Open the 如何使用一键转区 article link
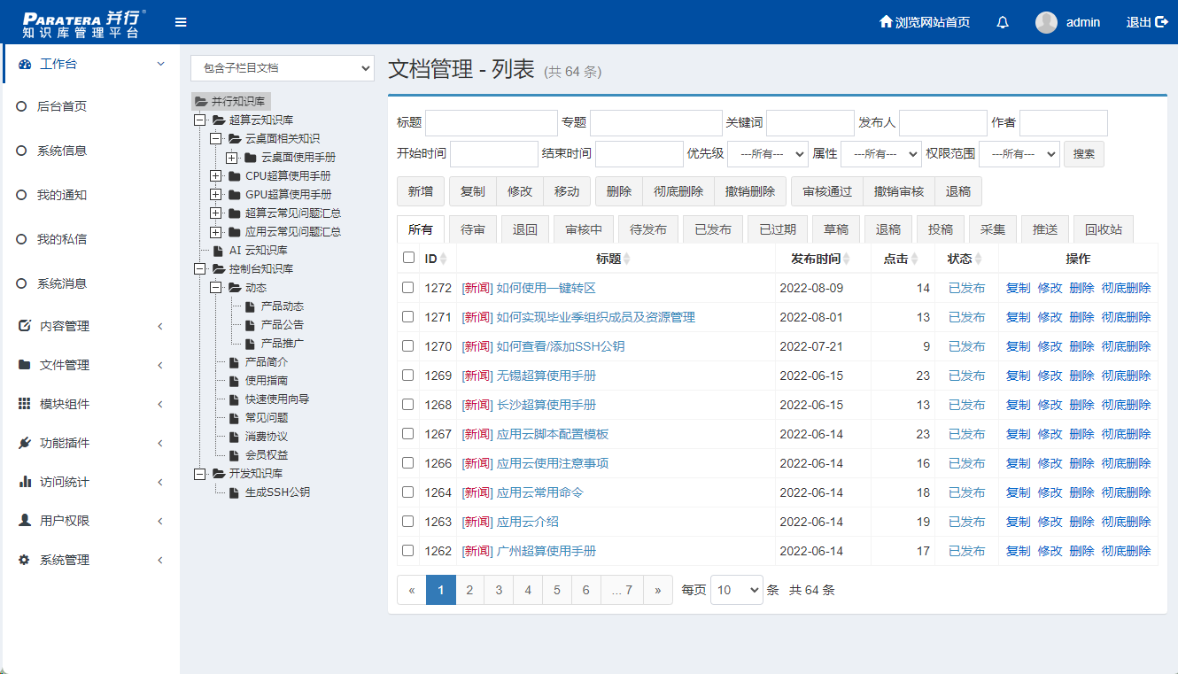 pyautogui.click(x=546, y=288)
